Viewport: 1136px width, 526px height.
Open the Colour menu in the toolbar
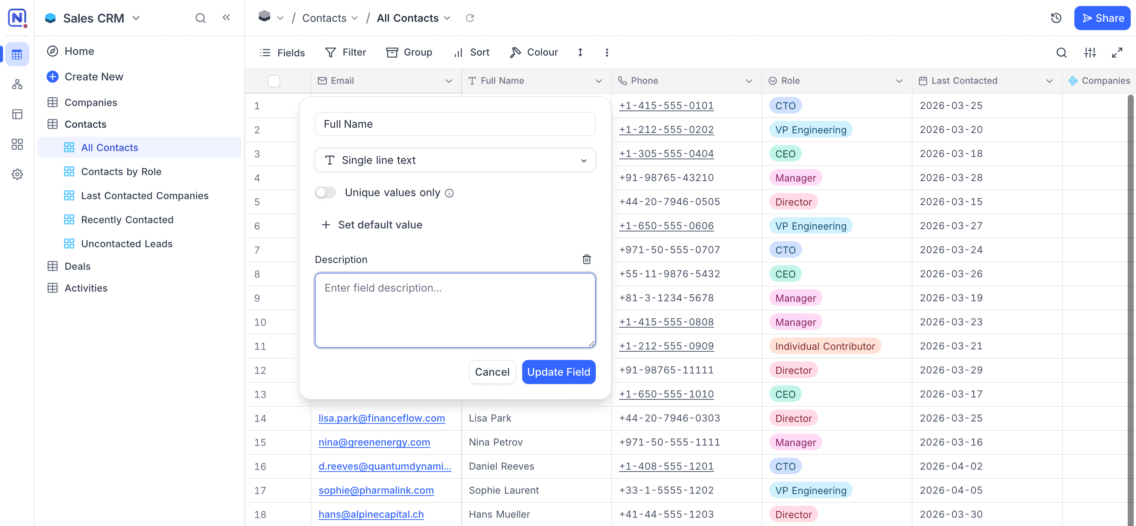pos(533,53)
